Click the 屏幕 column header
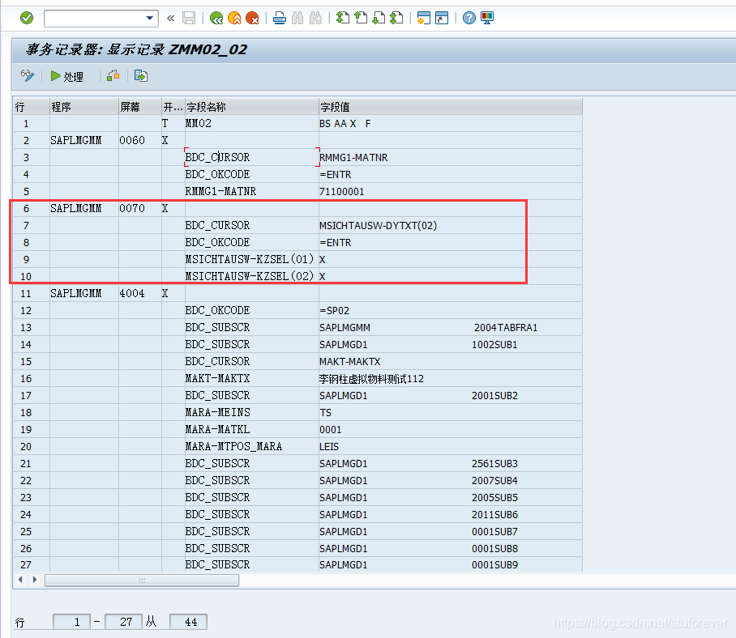Image resolution: width=736 pixels, height=638 pixels. [140, 107]
